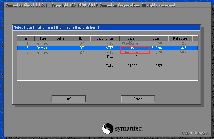The height and width of the screenshot is (139, 214).
Task: Confirm partition selection with OK button
Action: (x=69, y=99)
